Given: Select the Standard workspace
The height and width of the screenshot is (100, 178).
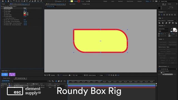Looking at the screenshot, I should click(x=120, y=1).
